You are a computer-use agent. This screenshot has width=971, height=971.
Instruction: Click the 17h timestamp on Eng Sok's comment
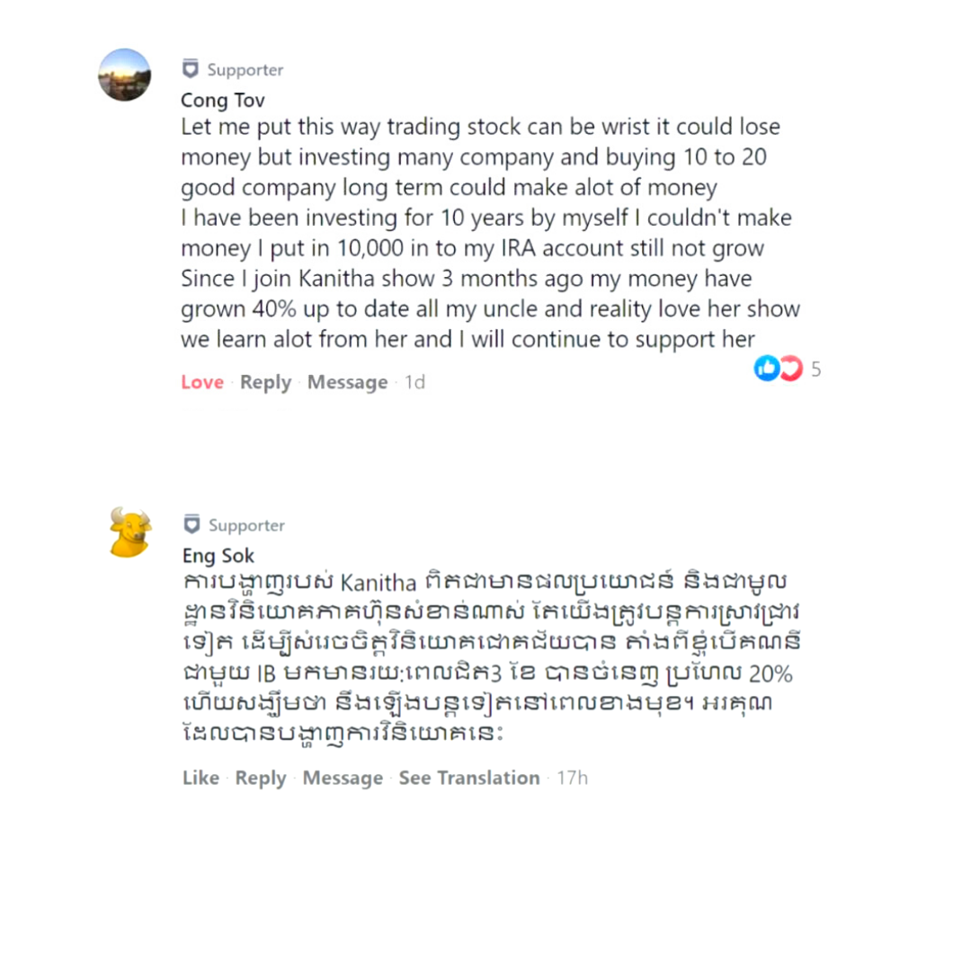(x=572, y=778)
